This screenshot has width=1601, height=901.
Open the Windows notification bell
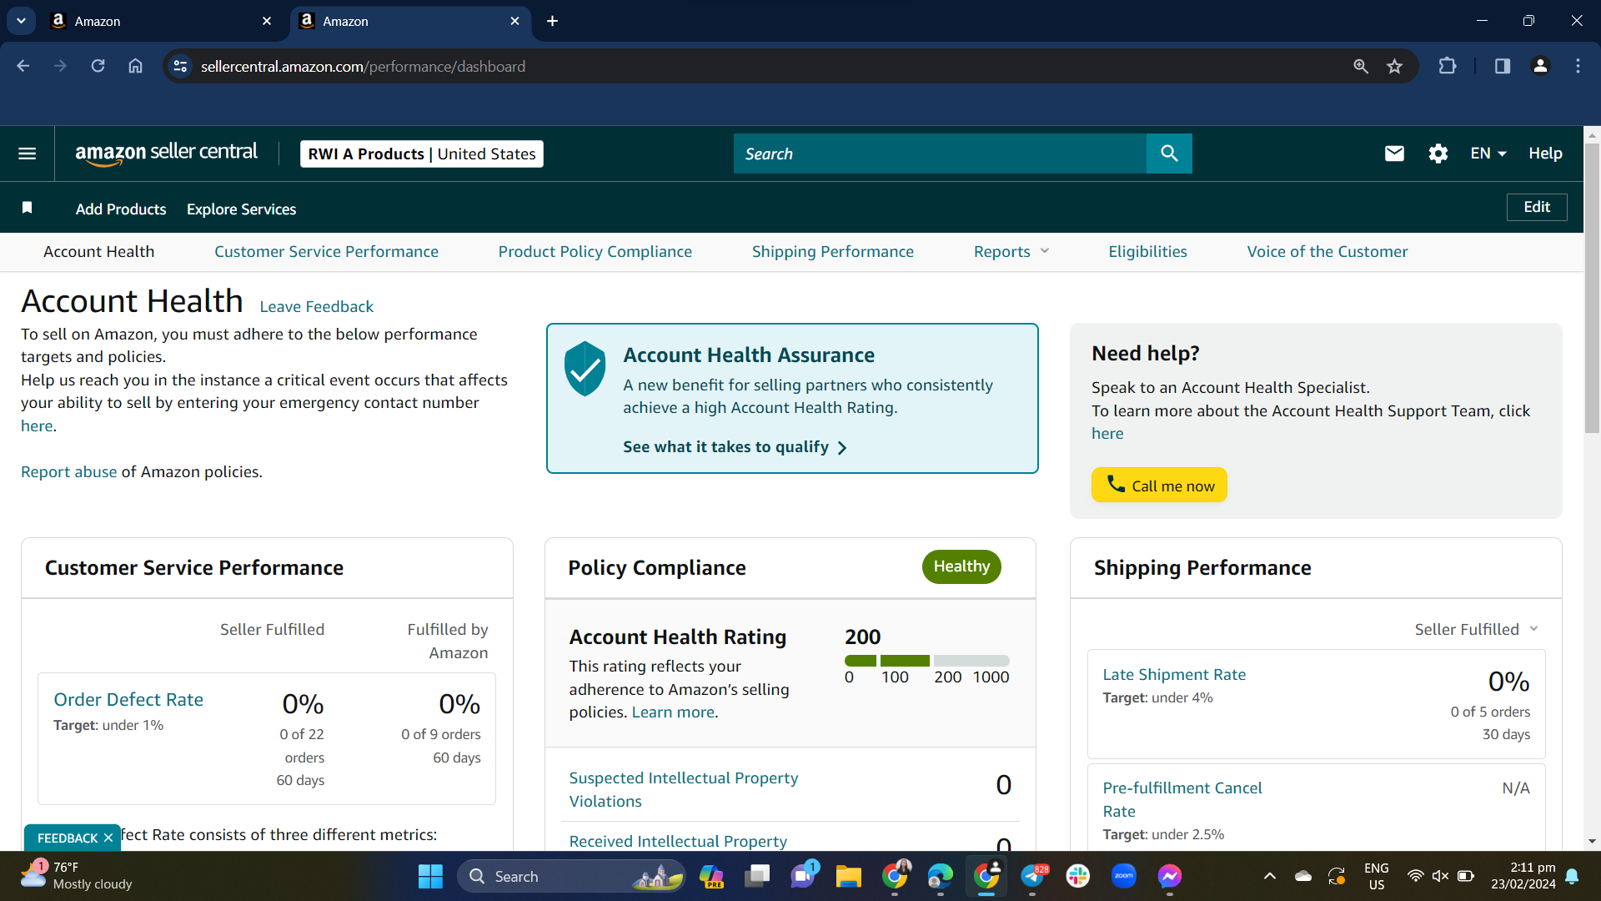point(1572,876)
